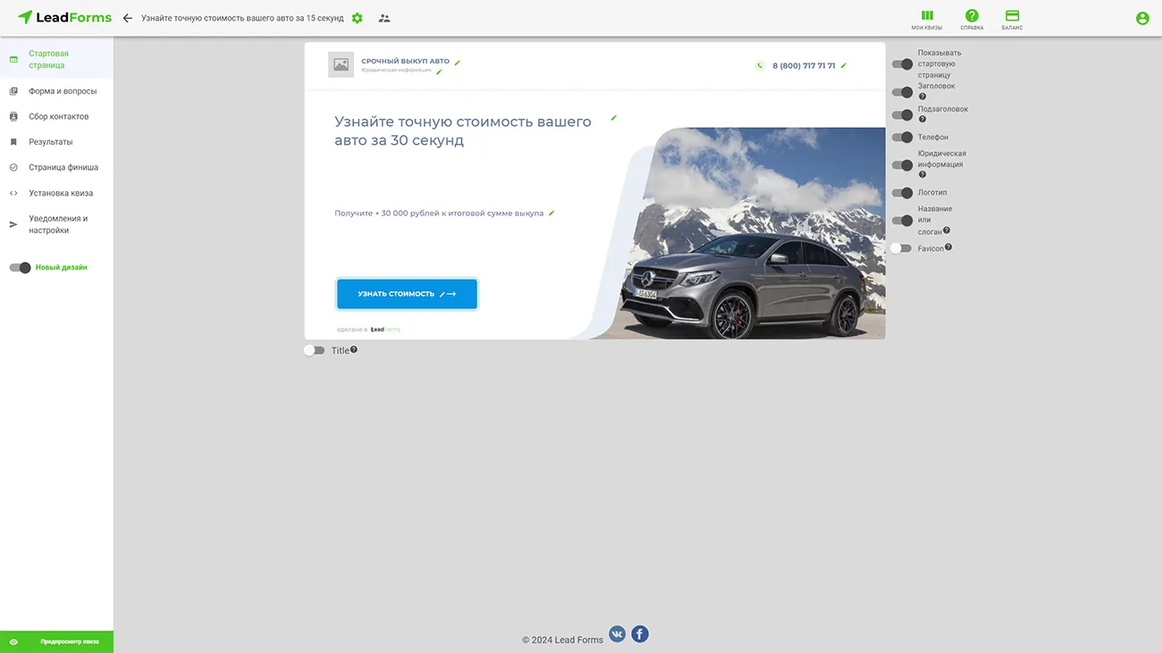
Task: Open the Баланс card icon
Action: click(1012, 16)
